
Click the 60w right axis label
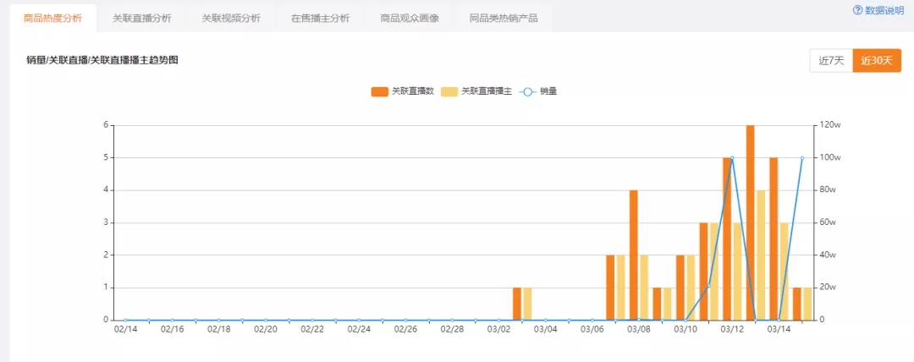(x=829, y=222)
